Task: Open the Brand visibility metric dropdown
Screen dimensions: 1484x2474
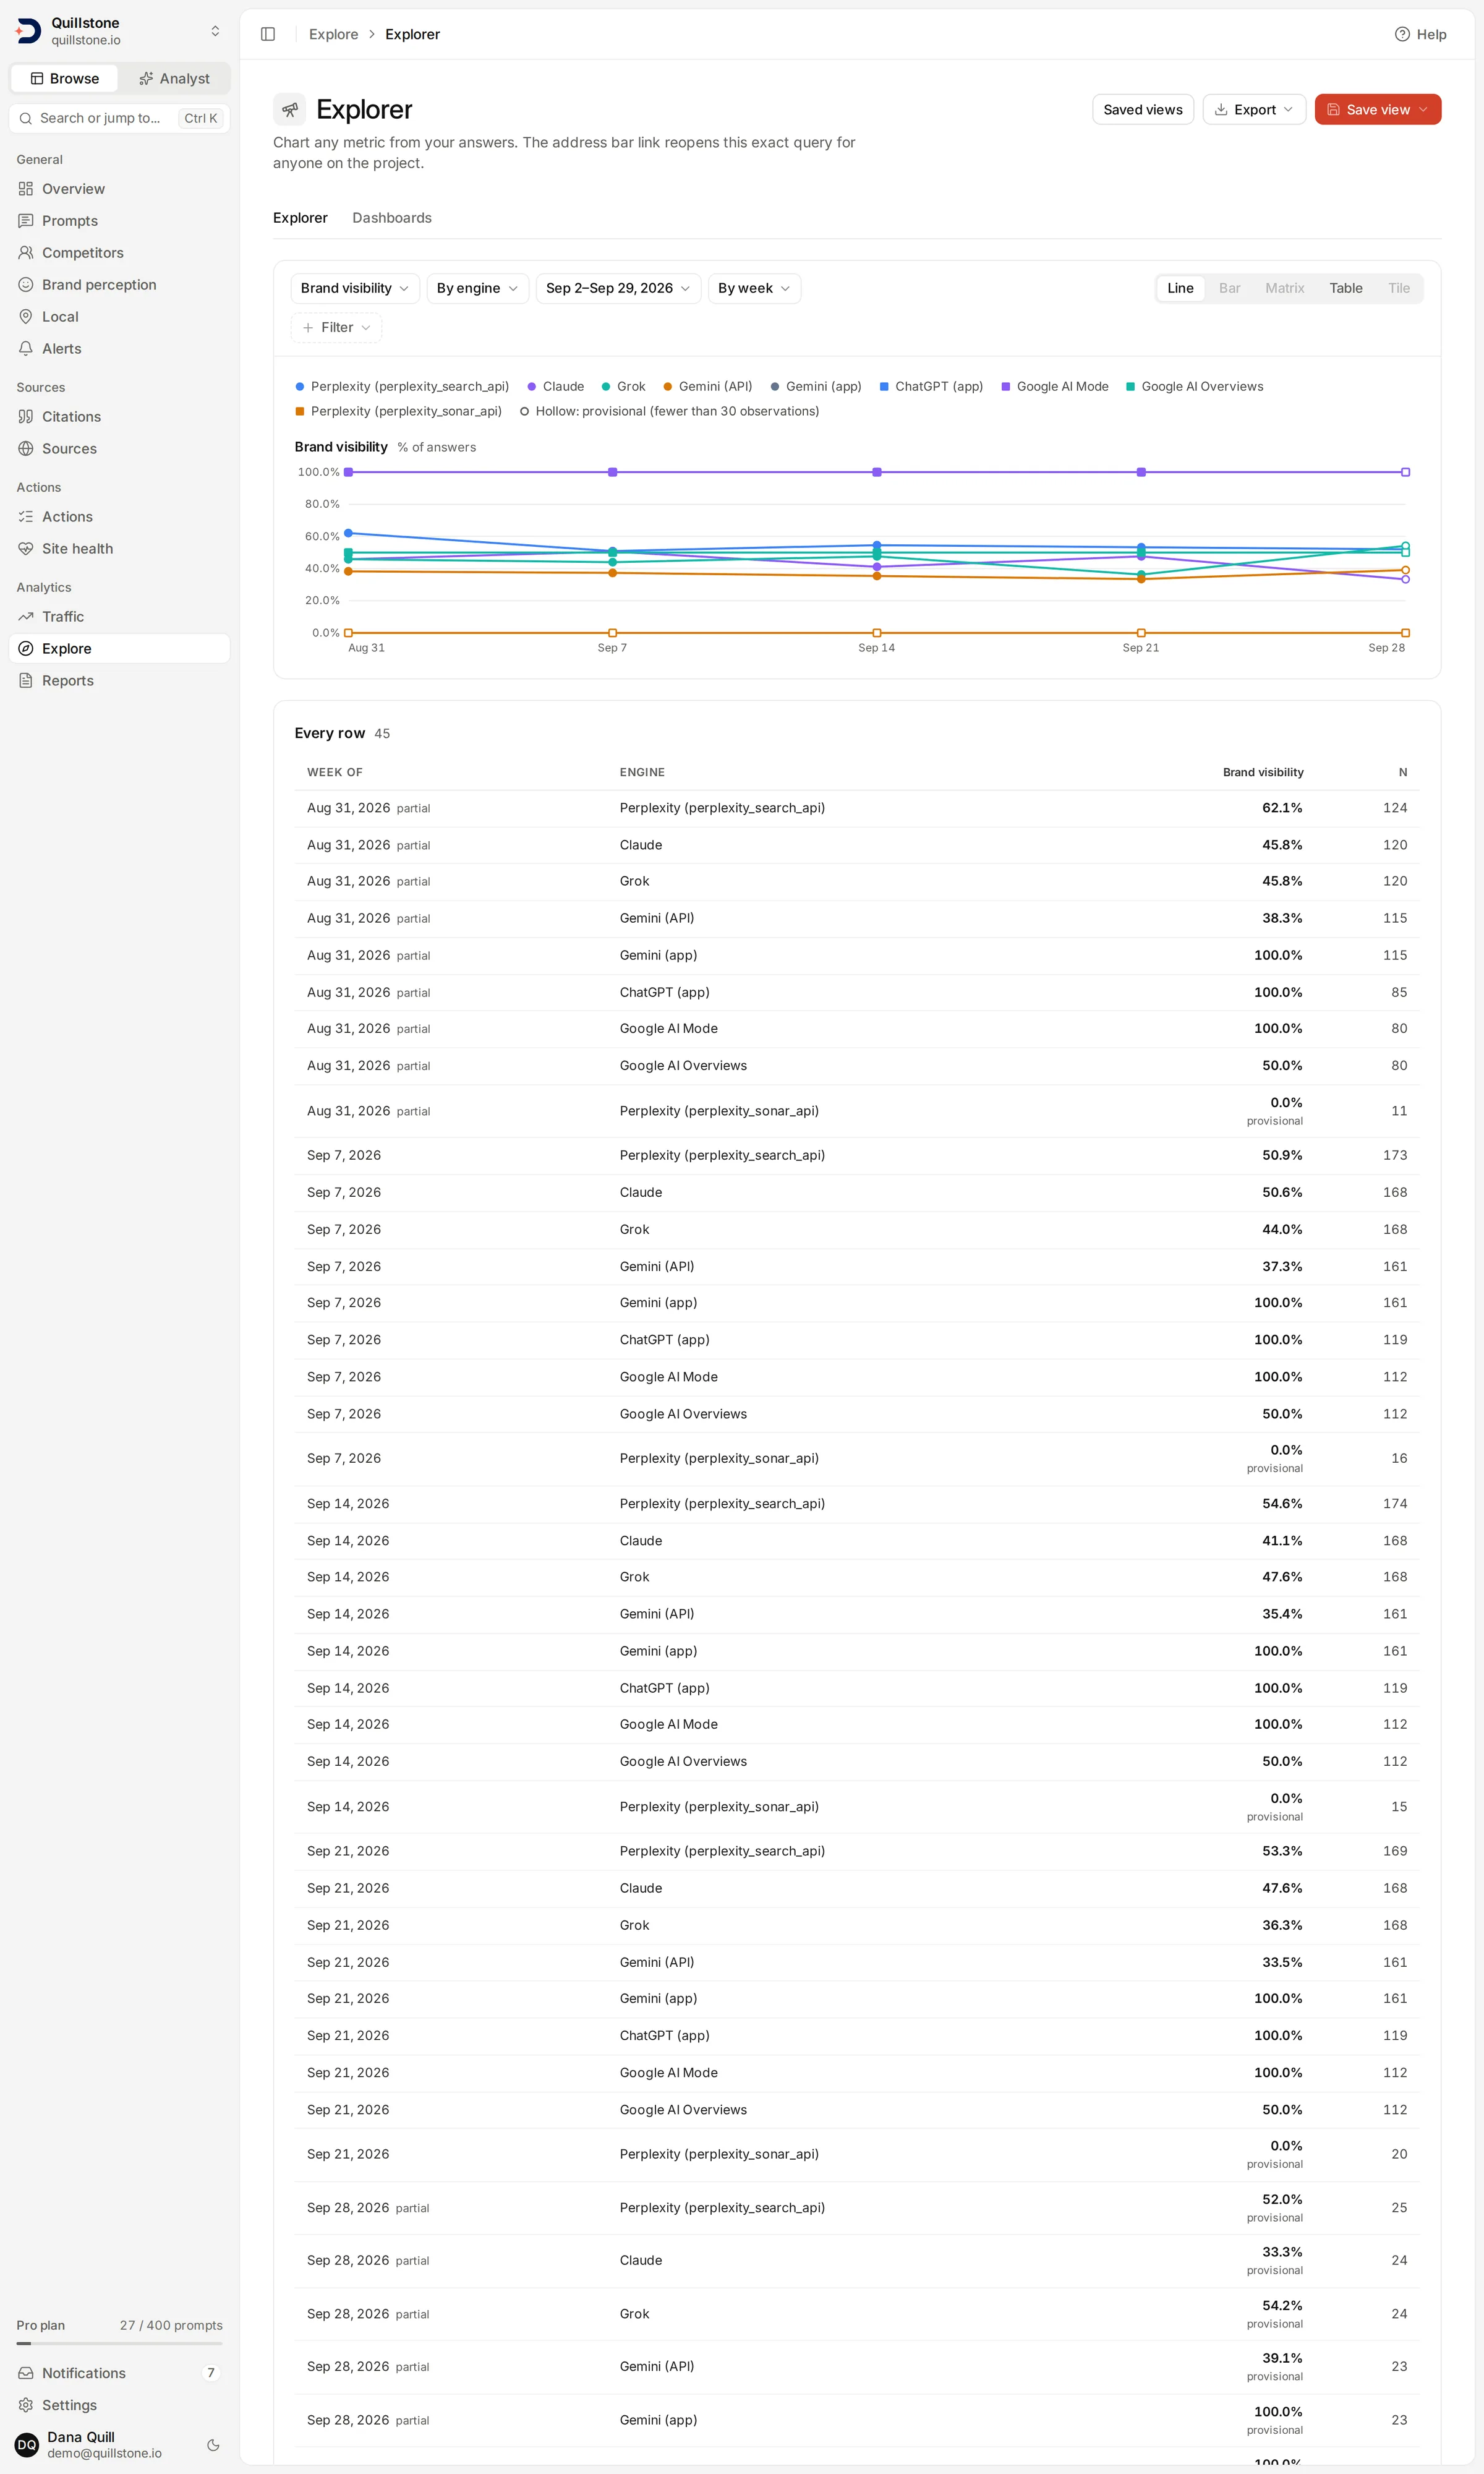Action: [355, 288]
